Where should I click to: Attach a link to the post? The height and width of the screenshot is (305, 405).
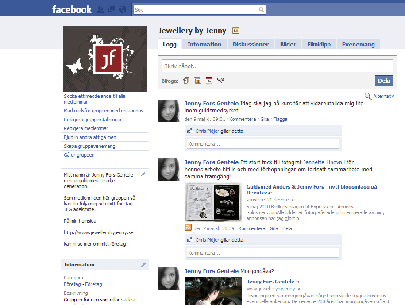[186, 81]
